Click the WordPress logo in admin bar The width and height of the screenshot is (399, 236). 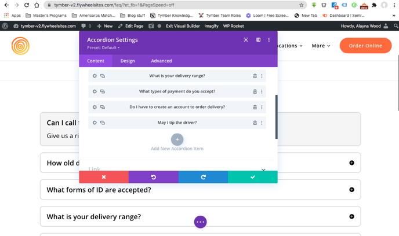pyautogui.click(x=5, y=26)
